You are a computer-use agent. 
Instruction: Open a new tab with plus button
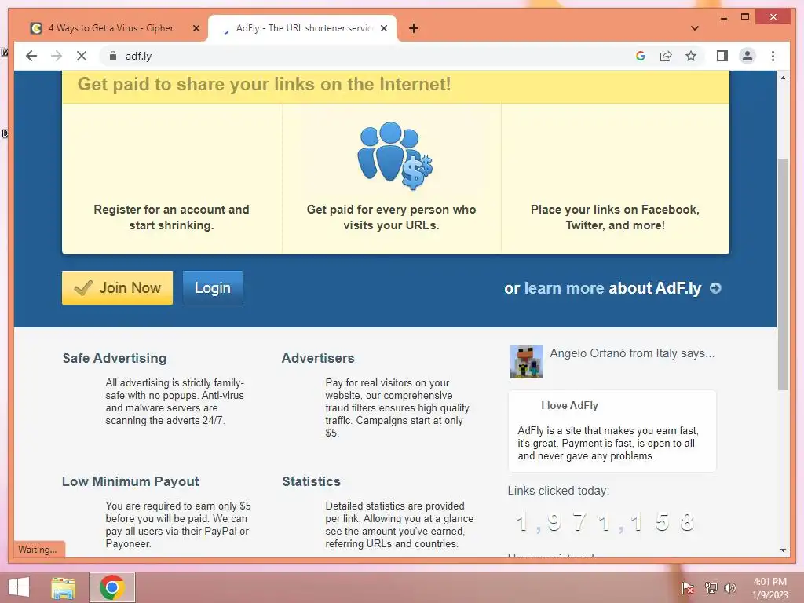click(x=414, y=28)
